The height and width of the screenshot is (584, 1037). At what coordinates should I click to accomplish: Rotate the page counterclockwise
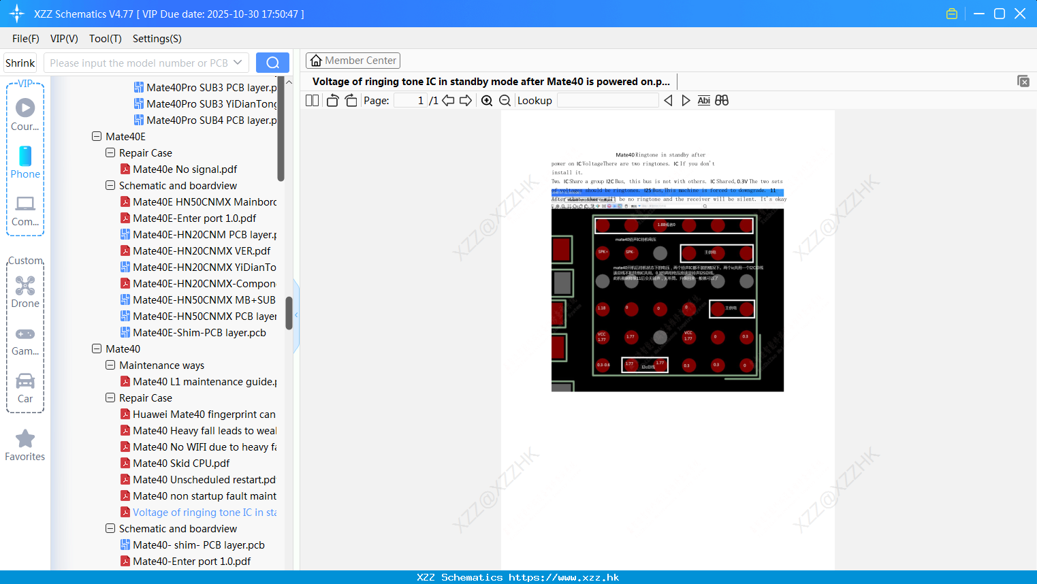332,100
